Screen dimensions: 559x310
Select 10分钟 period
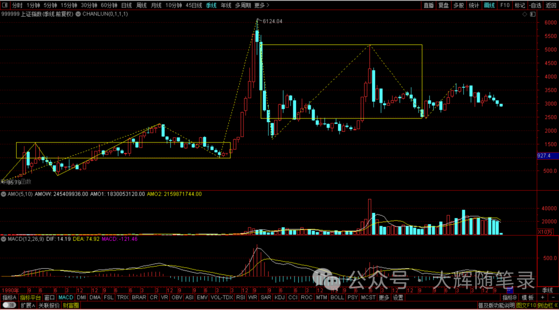[x=173, y=5]
